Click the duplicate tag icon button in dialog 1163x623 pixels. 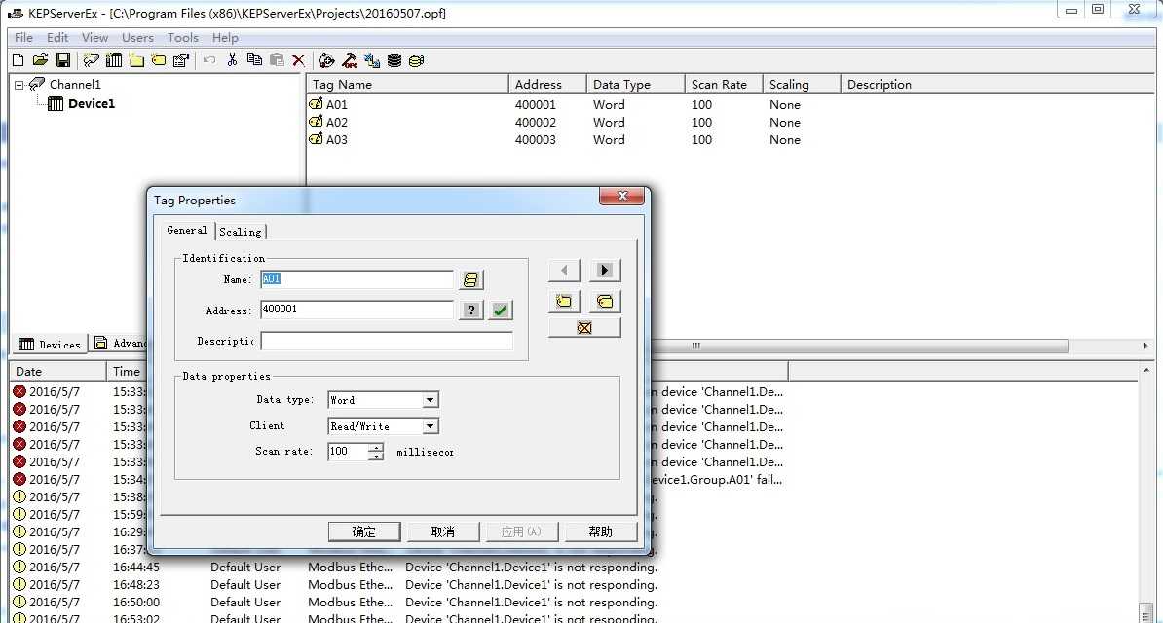[x=605, y=301]
